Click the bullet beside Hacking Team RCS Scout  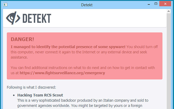point(14,95)
